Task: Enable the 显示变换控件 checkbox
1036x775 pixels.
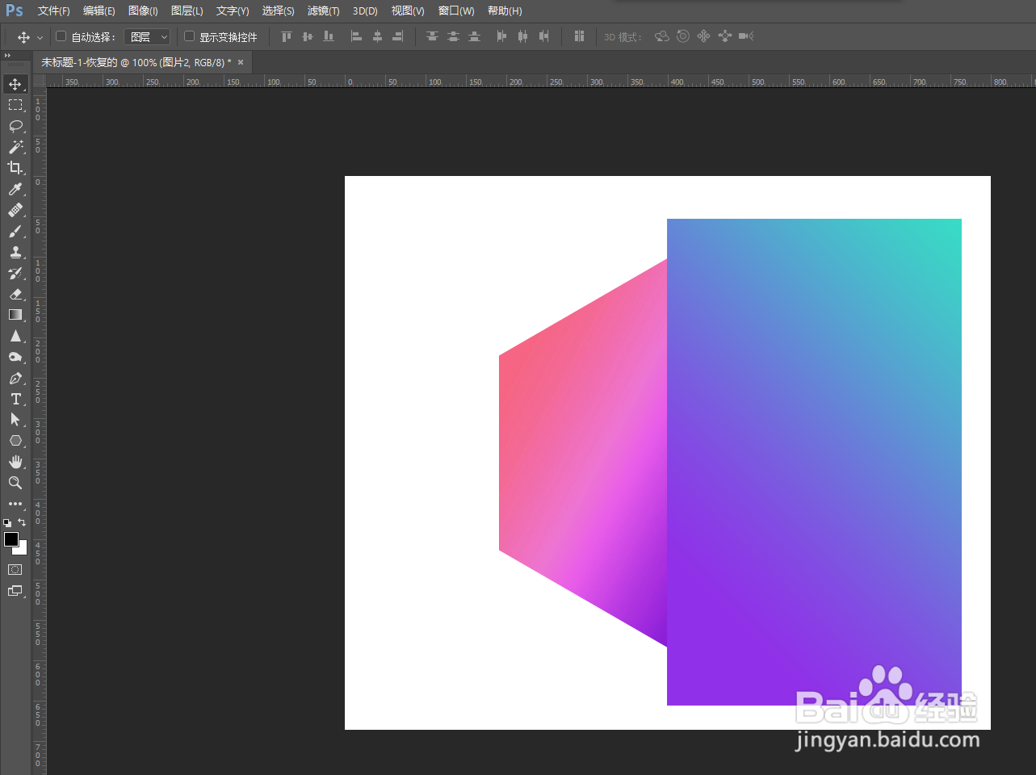Action: pos(189,36)
